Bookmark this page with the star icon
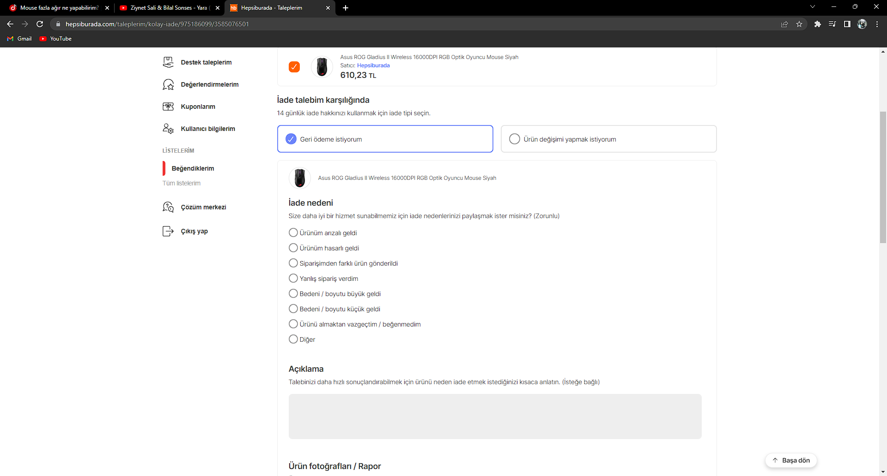 coord(799,24)
